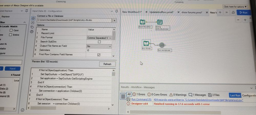
Task: Toggle the Entire match checkbox
Action: pyautogui.click(x=11, y=35)
